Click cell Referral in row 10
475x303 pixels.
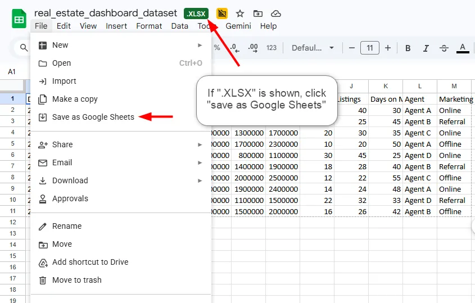(454, 200)
